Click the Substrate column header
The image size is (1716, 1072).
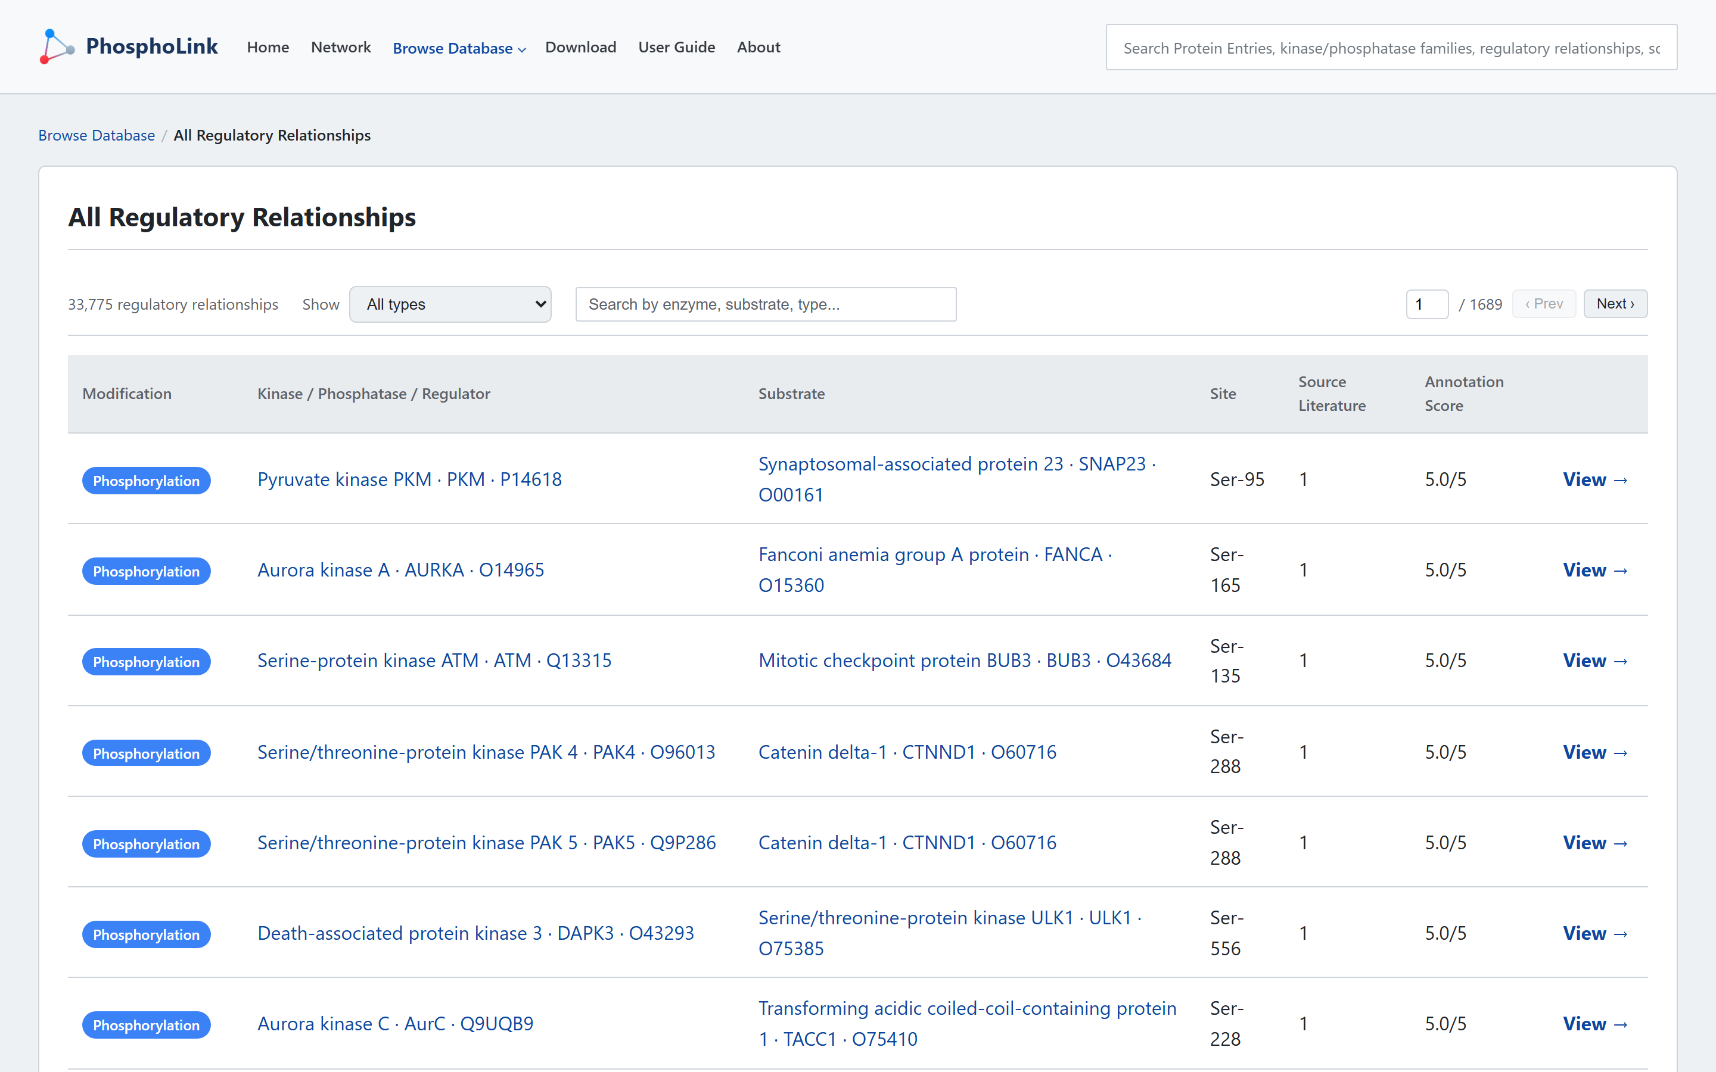point(791,394)
